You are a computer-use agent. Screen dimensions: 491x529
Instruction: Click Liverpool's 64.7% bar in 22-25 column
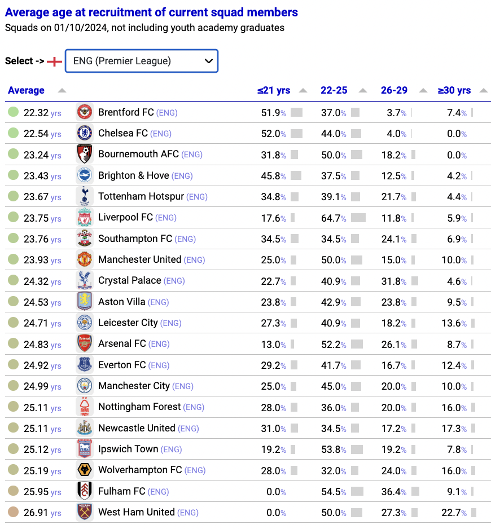pos(358,218)
